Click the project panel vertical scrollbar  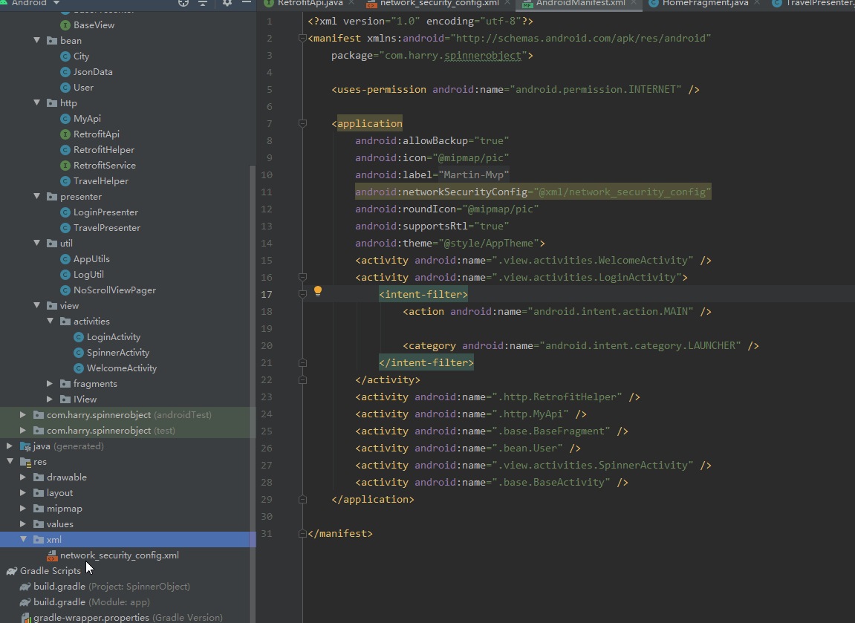(x=252, y=393)
